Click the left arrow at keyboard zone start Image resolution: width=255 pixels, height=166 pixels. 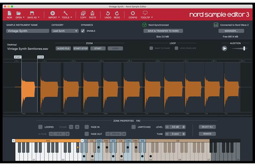coord(14,140)
